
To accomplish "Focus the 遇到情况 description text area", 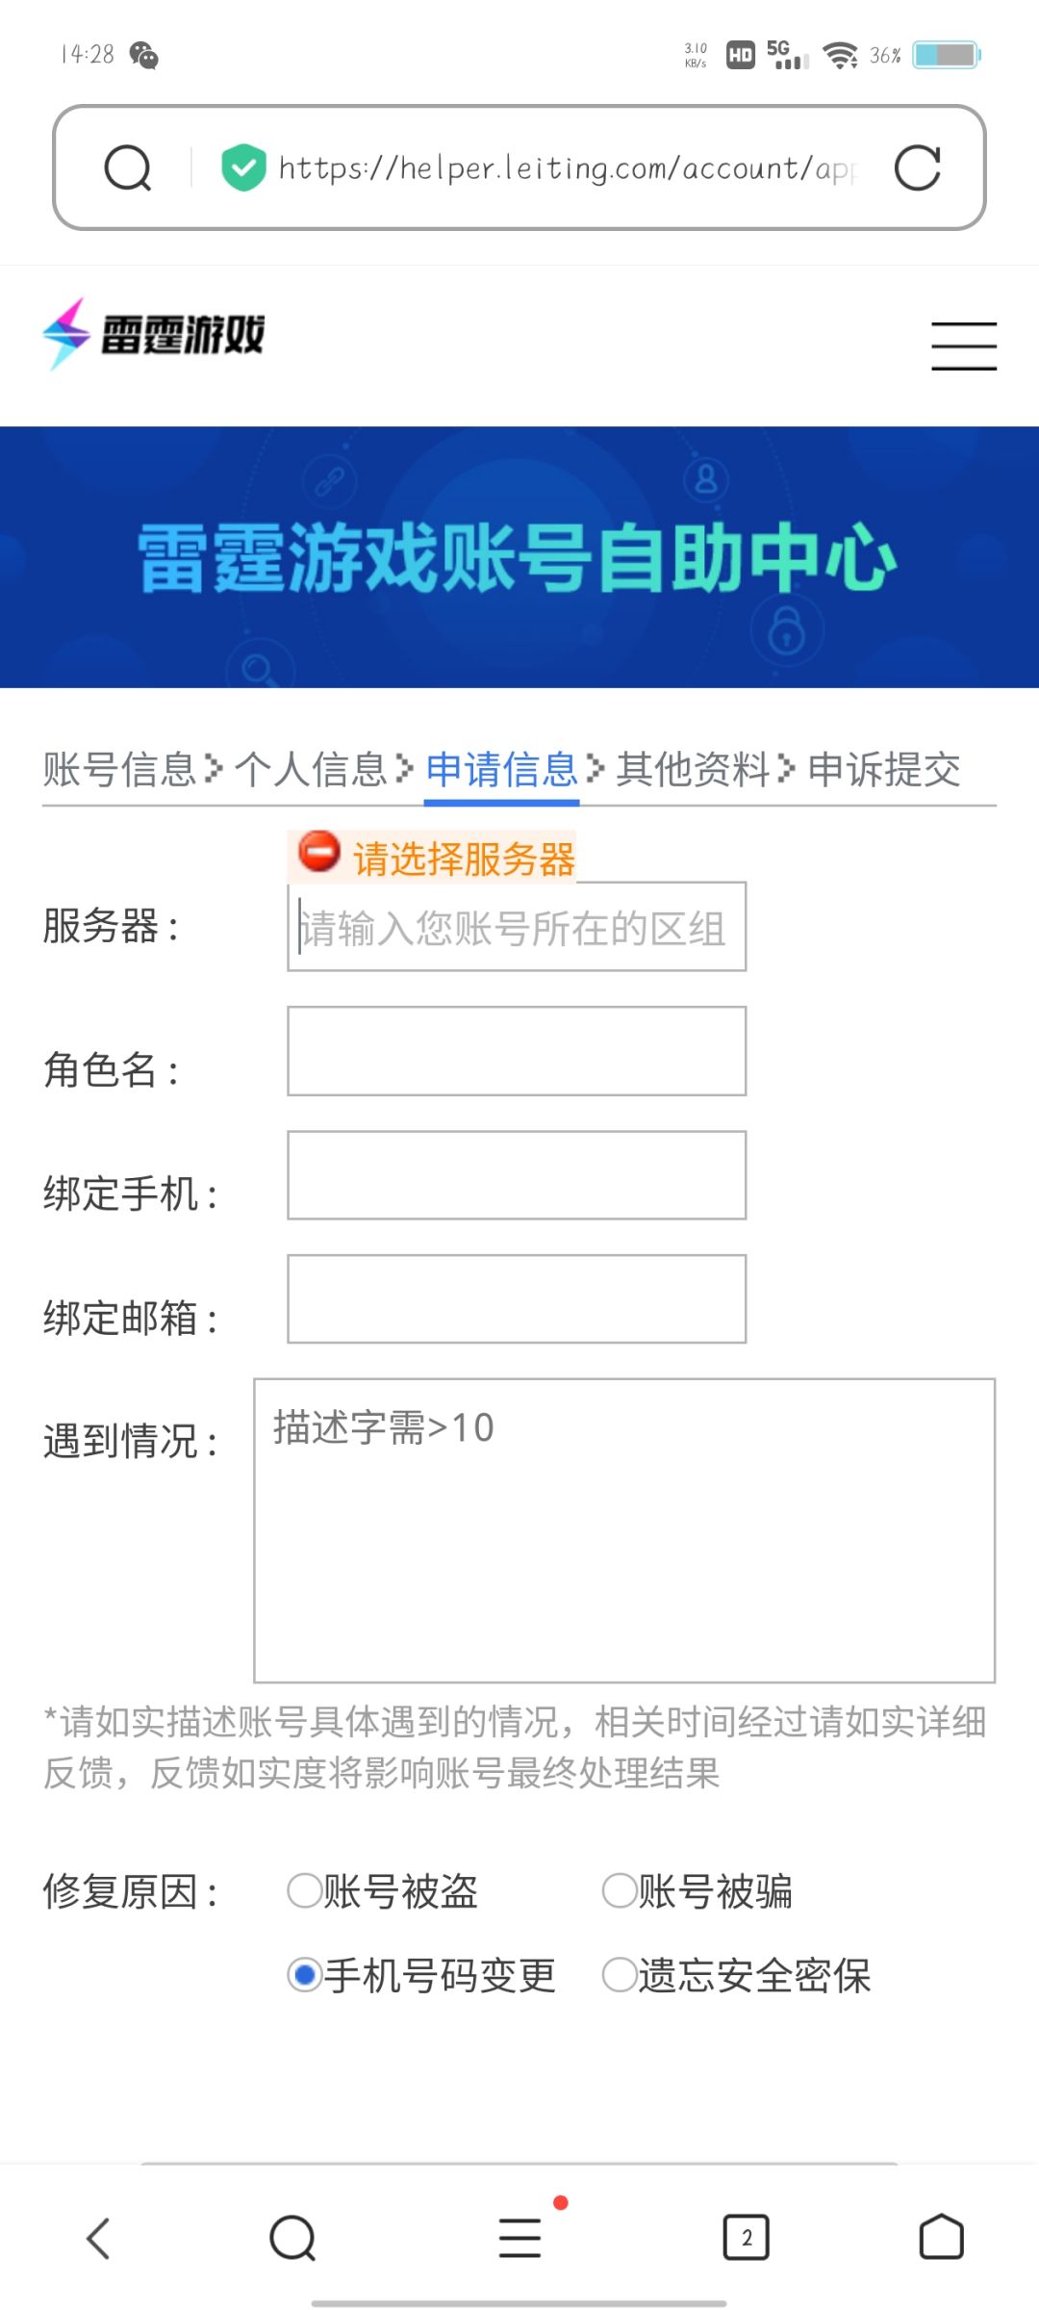I will [624, 1530].
